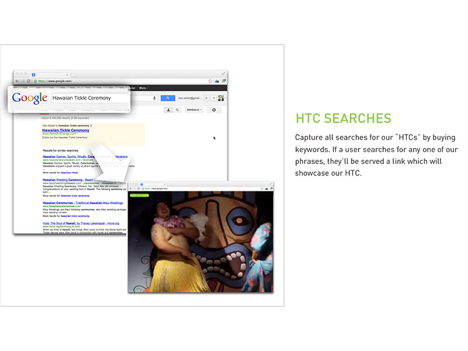
Task: Go back with the browser back arrow
Action: pos(17,81)
